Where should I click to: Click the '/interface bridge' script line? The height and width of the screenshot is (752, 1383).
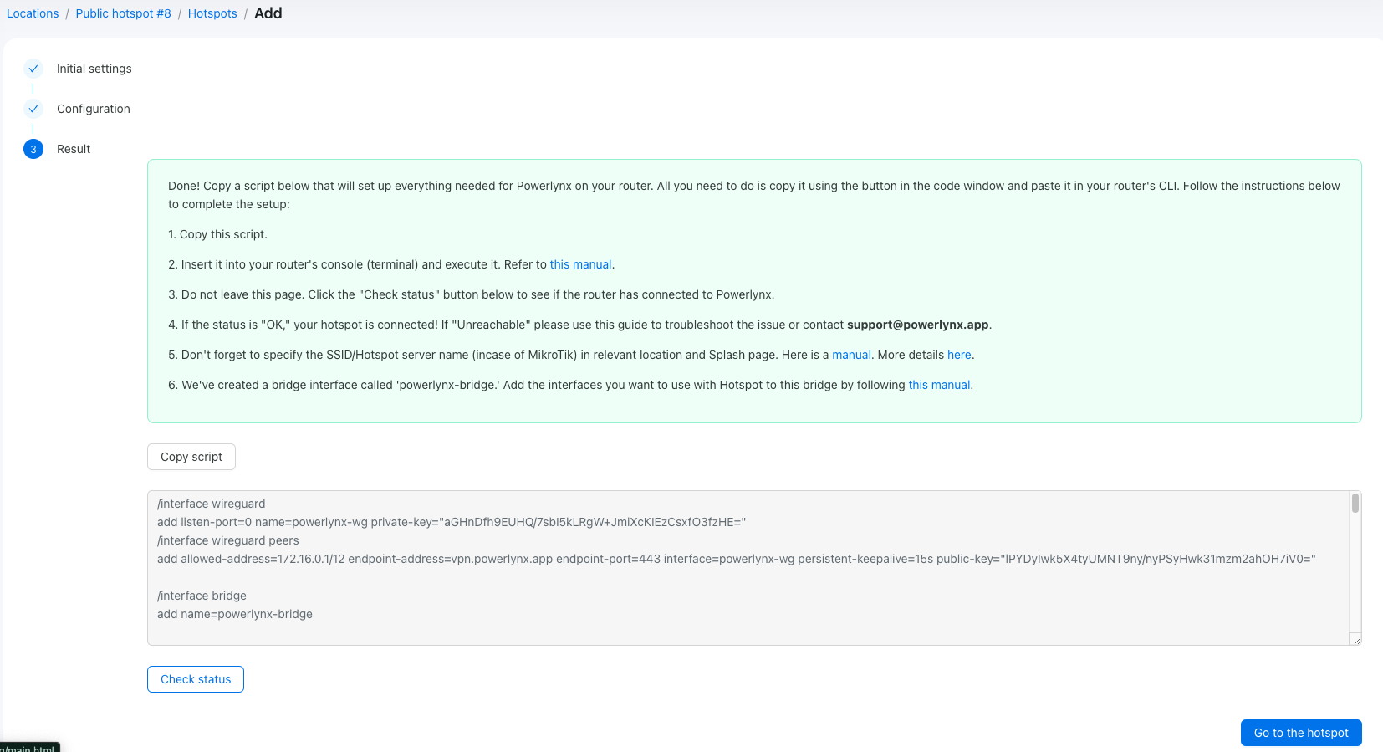tap(202, 596)
